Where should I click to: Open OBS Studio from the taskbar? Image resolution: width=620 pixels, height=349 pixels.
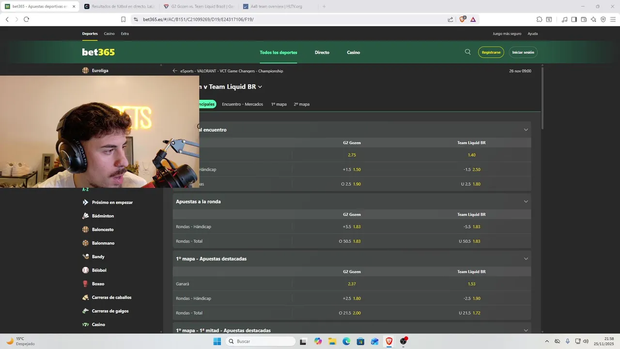pyautogui.click(x=403, y=341)
